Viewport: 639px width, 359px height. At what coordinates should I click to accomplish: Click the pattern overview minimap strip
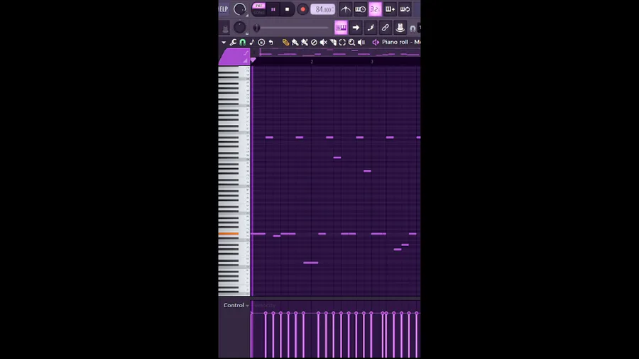pos(340,53)
